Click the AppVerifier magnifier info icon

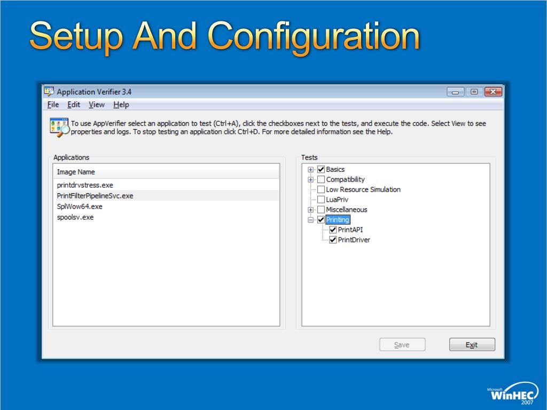pos(60,127)
